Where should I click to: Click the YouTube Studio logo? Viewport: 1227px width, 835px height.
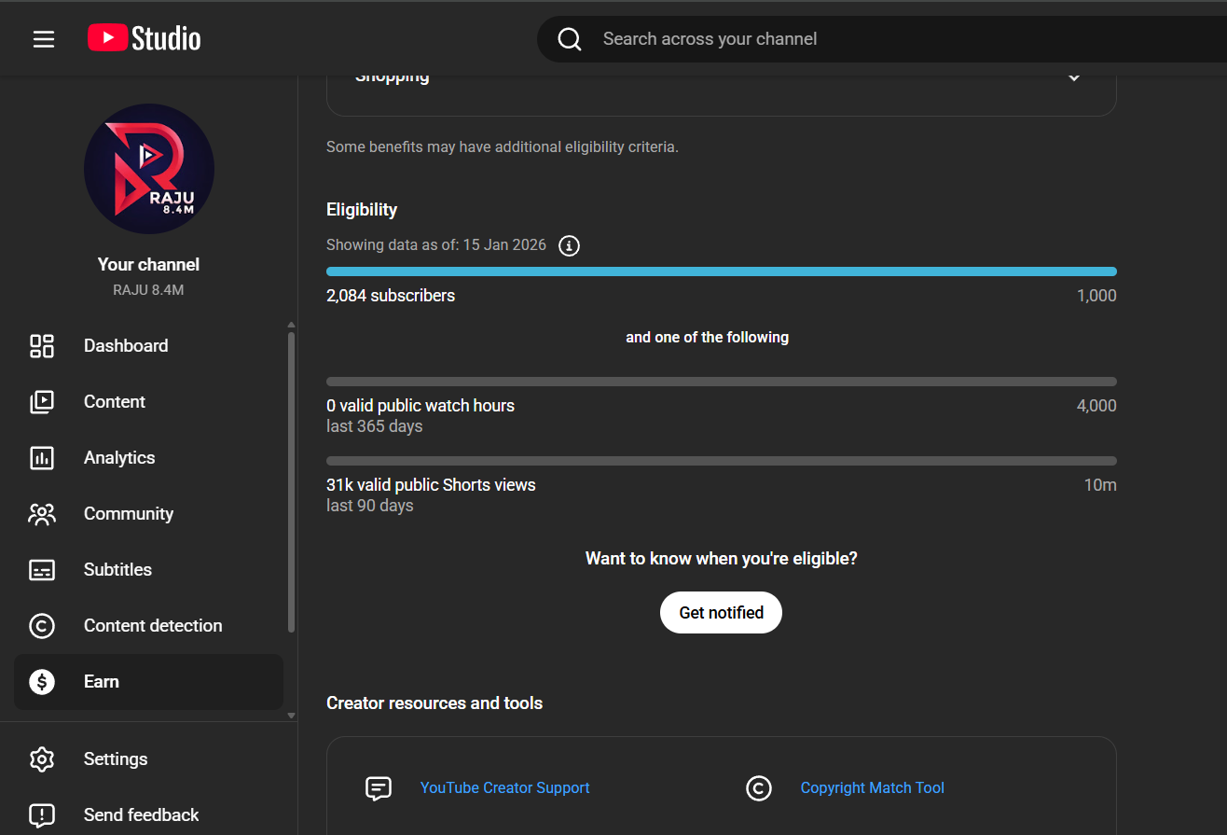pos(145,38)
